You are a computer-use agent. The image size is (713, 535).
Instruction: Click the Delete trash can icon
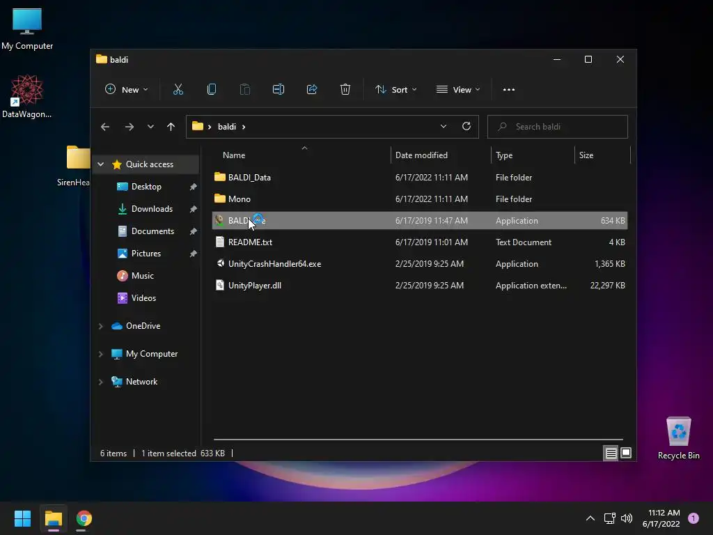tap(345, 90)
